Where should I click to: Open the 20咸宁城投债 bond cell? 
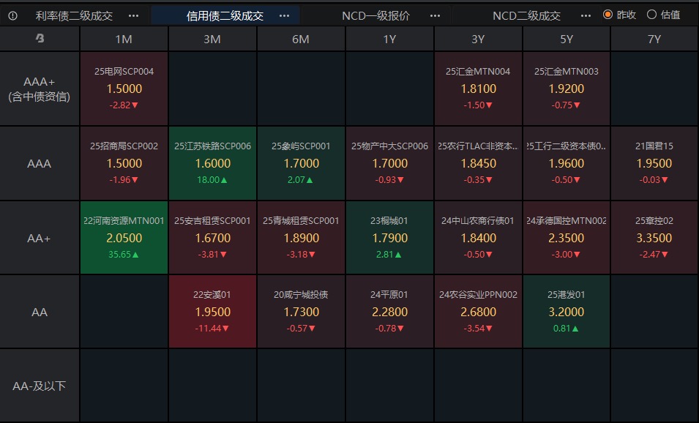coord(301,312)
